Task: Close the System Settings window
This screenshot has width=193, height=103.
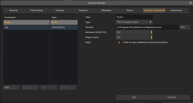Action: pos(190,3)
